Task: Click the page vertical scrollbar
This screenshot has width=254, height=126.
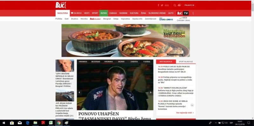Action: click(252, 61)
